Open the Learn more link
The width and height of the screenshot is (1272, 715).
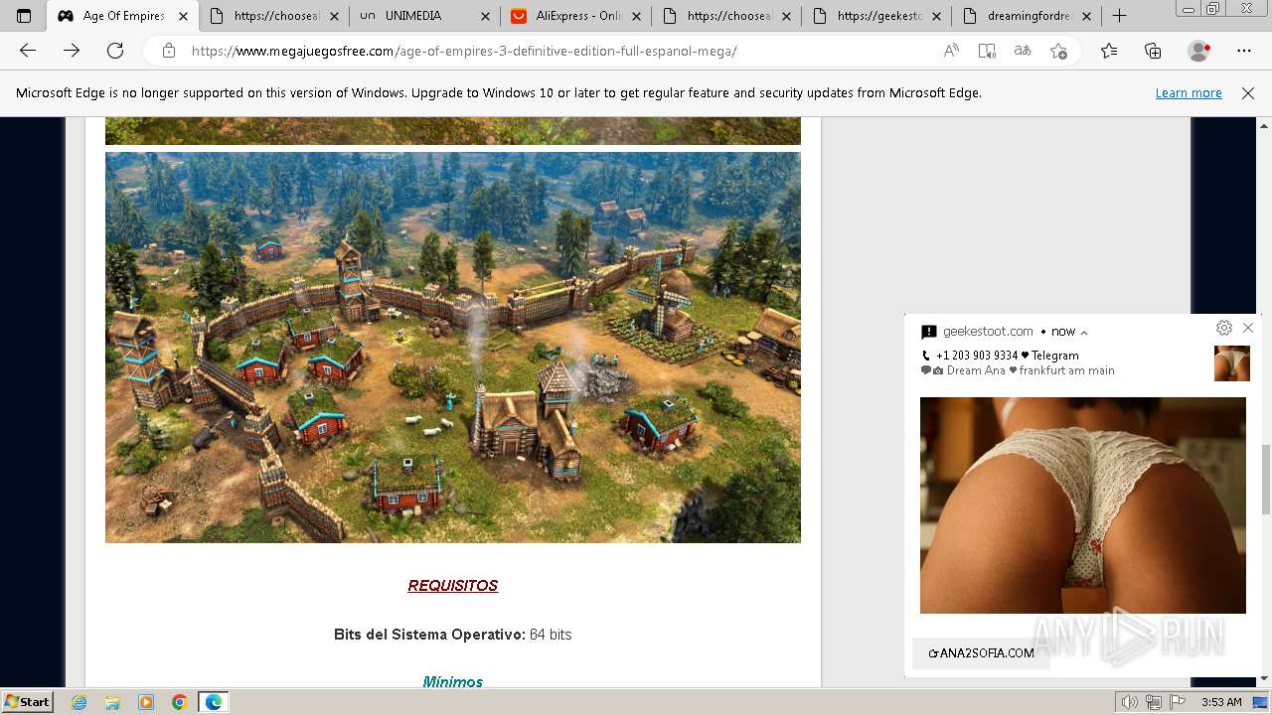[x=1189, y=93]
